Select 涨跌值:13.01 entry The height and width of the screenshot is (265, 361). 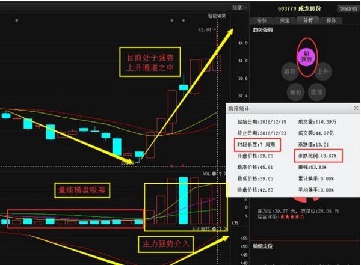(x=313, y=144)
